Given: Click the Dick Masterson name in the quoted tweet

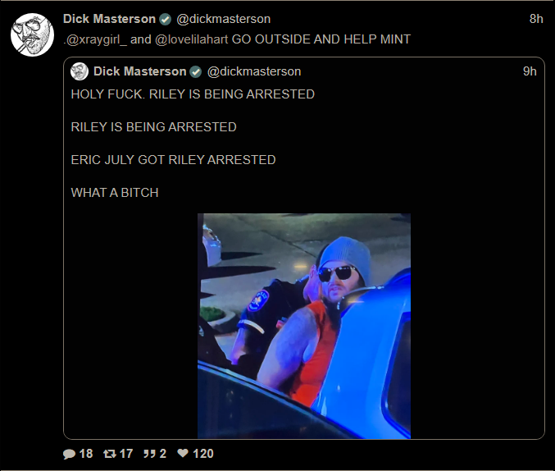Looking at the screenshot, I should click(140, 71).
